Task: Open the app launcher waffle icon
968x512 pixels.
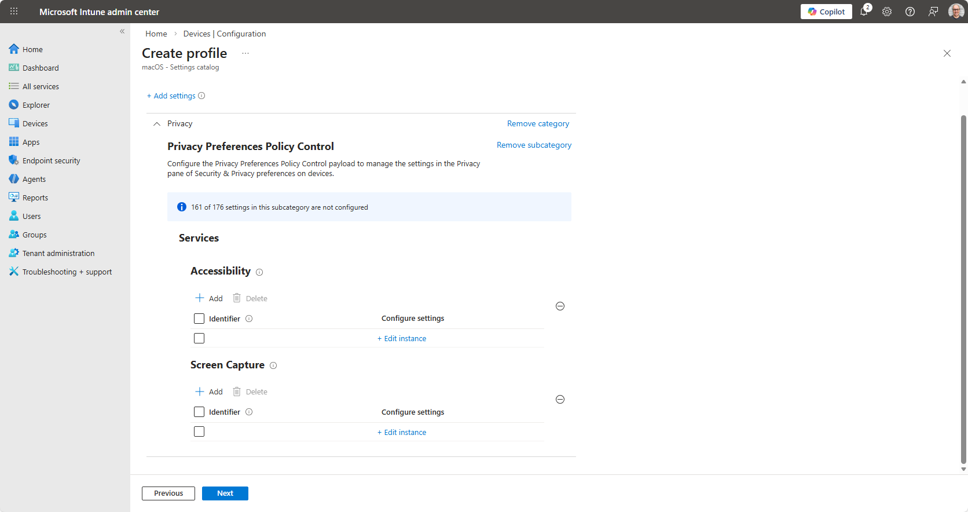Action: pyautogui.click(x=14, y=12)
